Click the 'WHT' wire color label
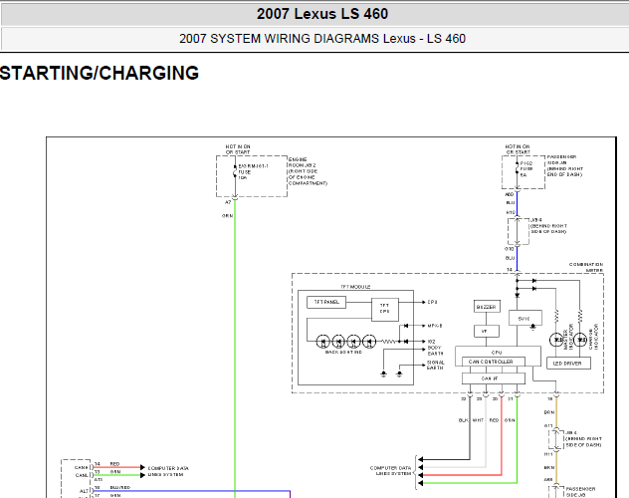The width and height of the screenshot is (629, 498). coord(478,420)
